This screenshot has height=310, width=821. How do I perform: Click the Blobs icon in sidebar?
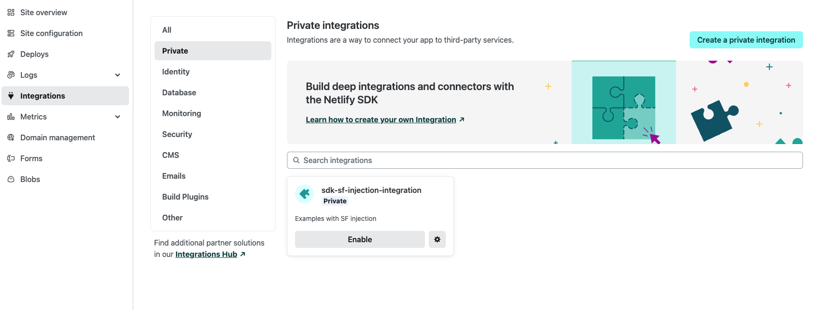(11, 179)
